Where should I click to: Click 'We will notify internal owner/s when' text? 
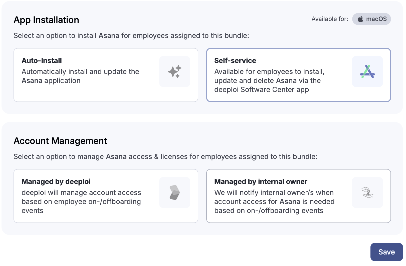[274, 192]
